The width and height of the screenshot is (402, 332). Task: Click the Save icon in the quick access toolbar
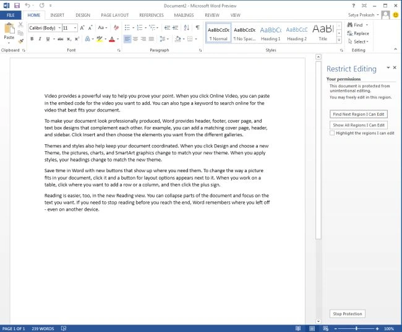click(17, 6)
